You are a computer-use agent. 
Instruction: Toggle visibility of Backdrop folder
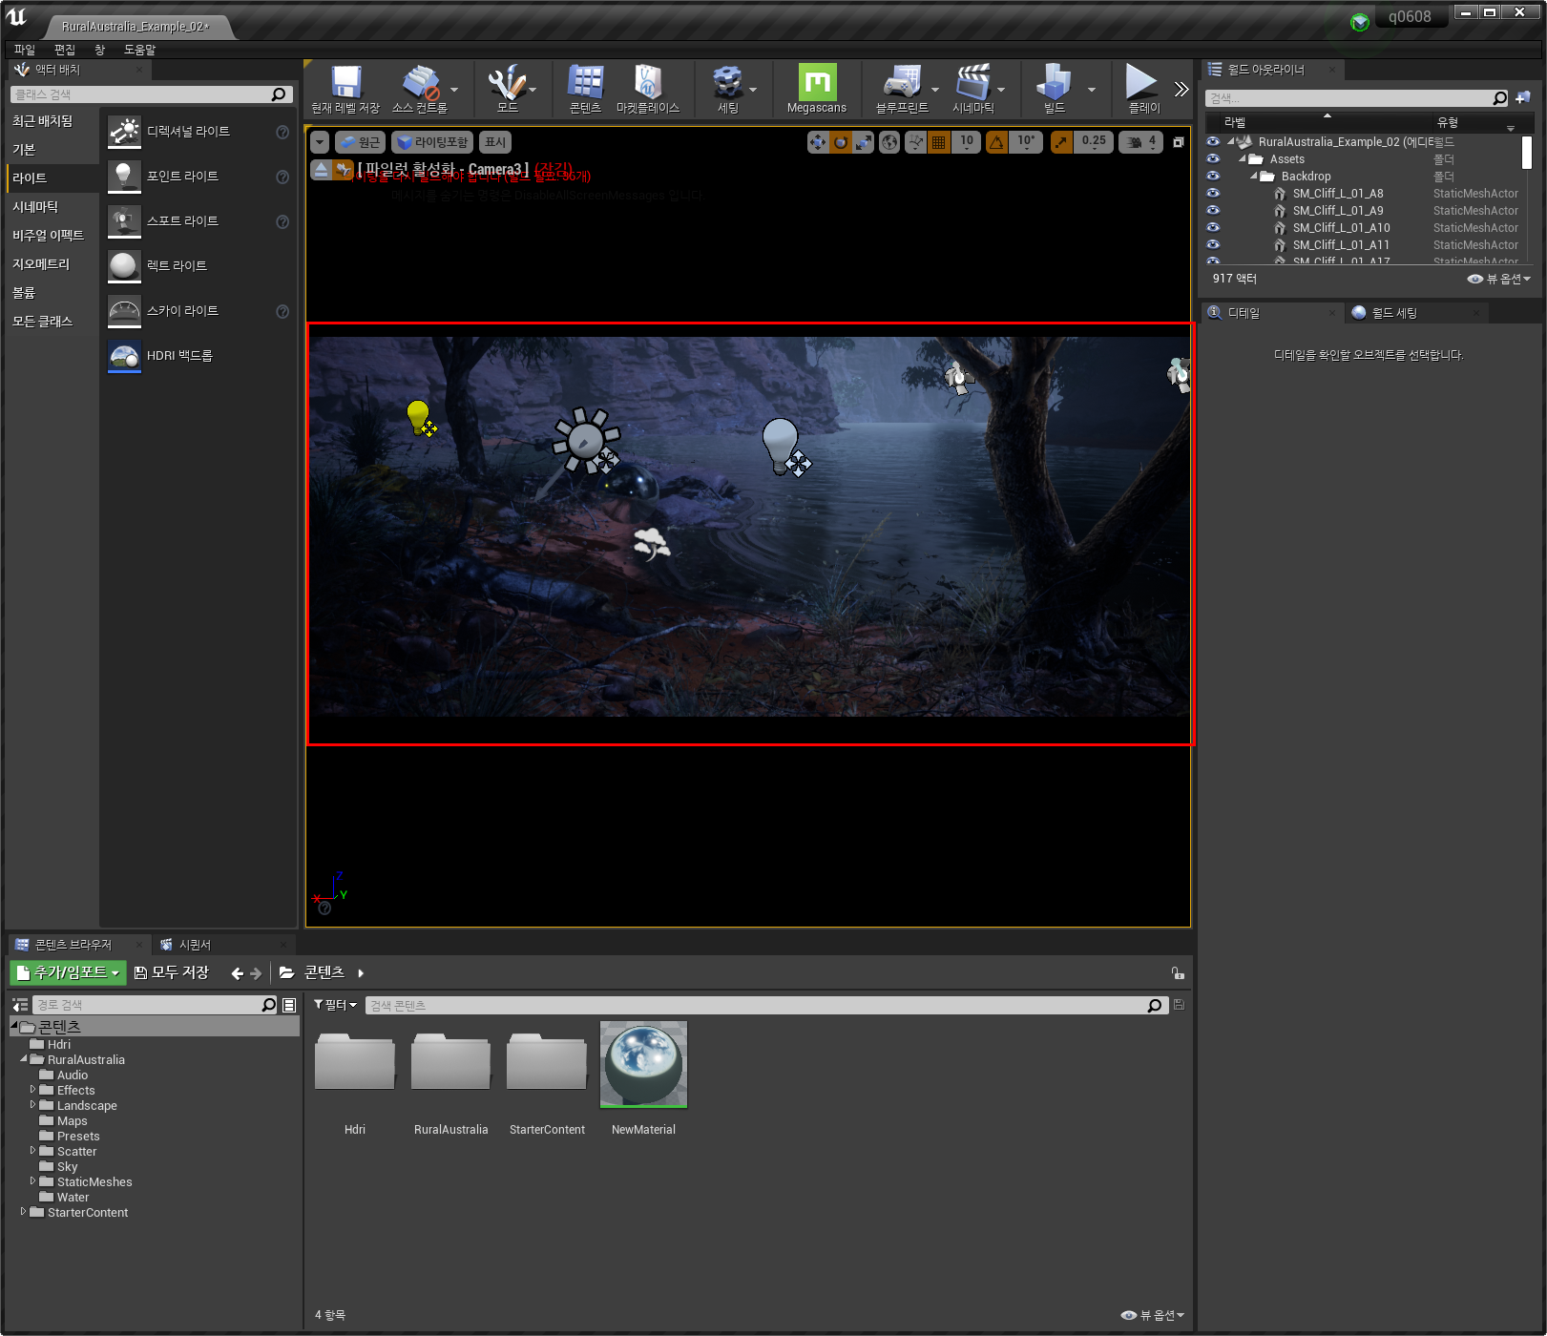(x=1213, y=176)
